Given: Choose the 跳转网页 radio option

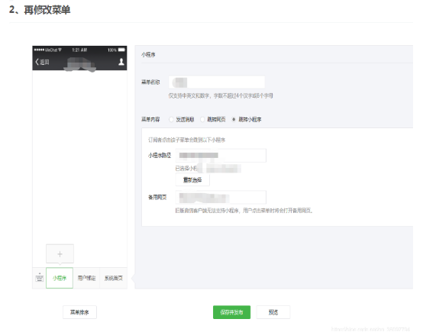Looking at the screenshot, I should point(202,119).
